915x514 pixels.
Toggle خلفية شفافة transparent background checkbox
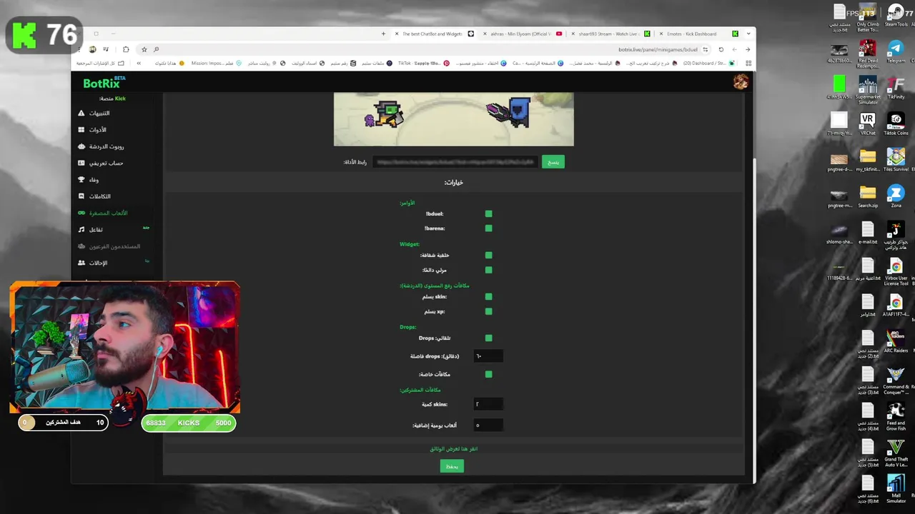click(489, 255)
